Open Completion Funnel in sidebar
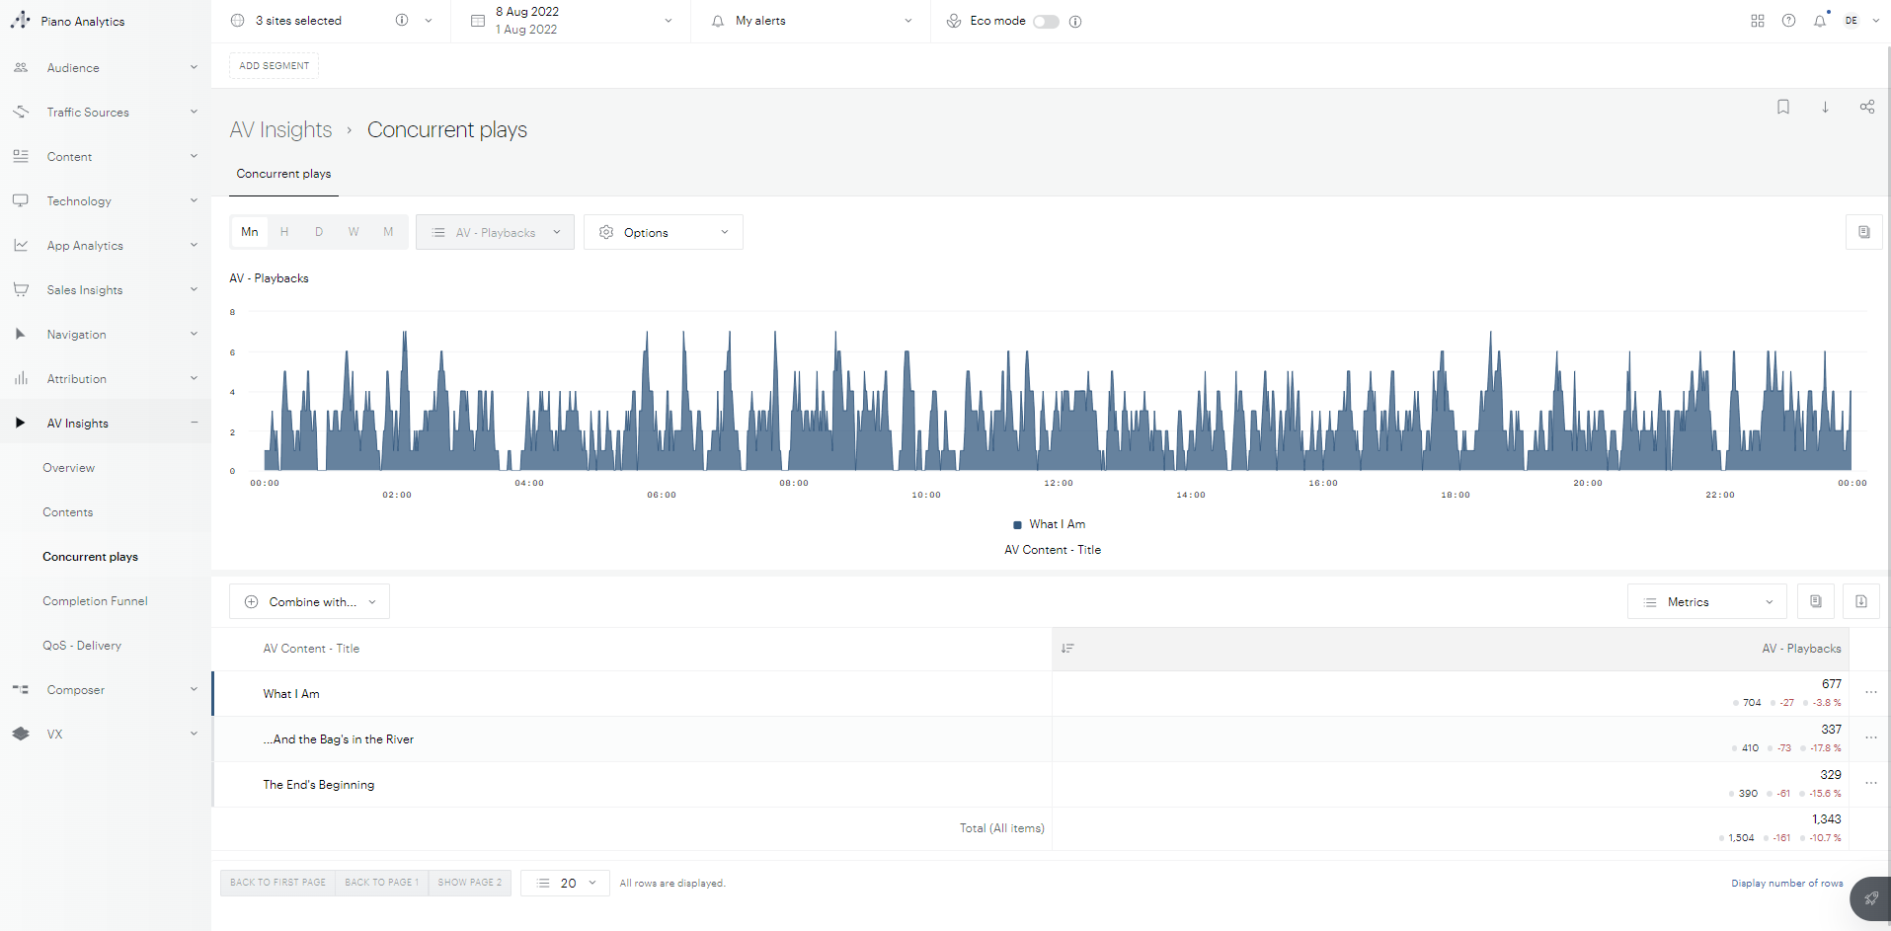1891x931 pixels. click(x=95, y=601)
